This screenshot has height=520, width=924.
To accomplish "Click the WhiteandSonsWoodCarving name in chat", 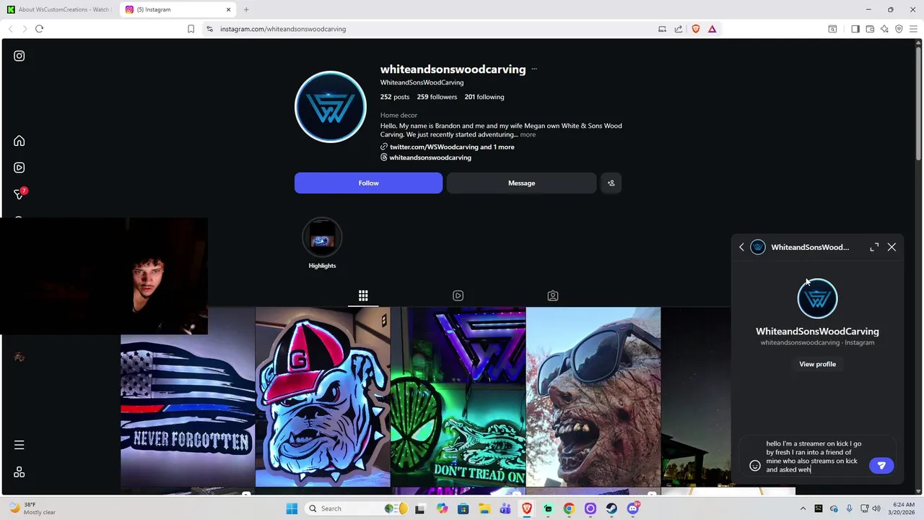I will click(817, 331).
